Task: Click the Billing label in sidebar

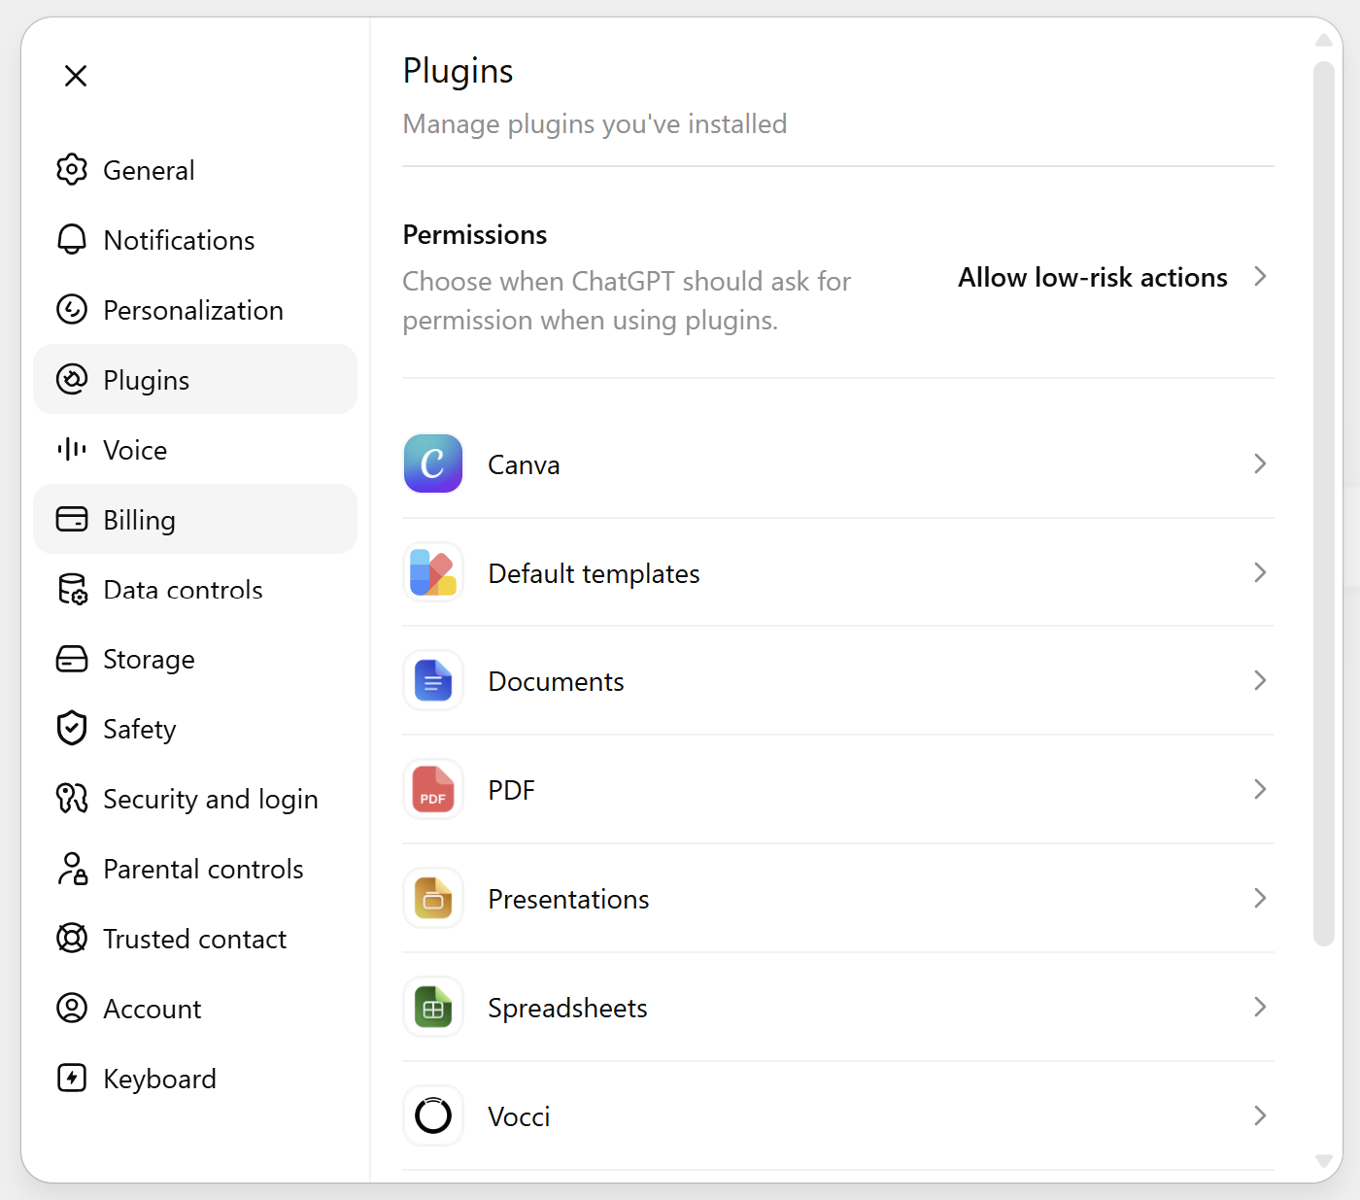Action: coord(139,521)
